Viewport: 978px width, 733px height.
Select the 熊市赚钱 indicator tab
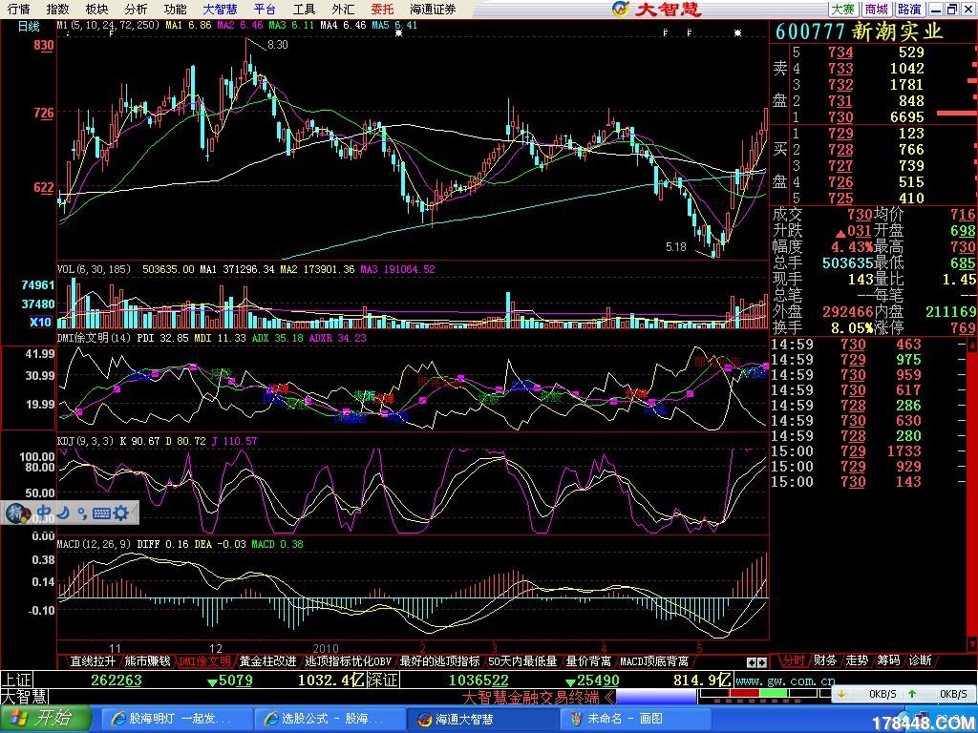click(x=147, y=660)
